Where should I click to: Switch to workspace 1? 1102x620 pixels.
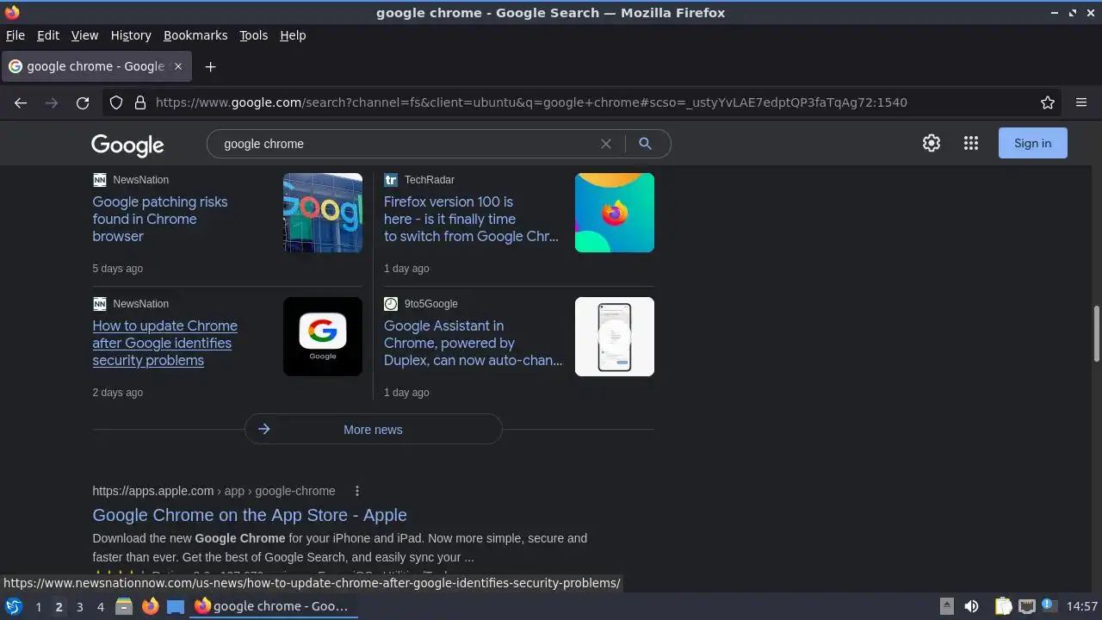click(38, 607)
